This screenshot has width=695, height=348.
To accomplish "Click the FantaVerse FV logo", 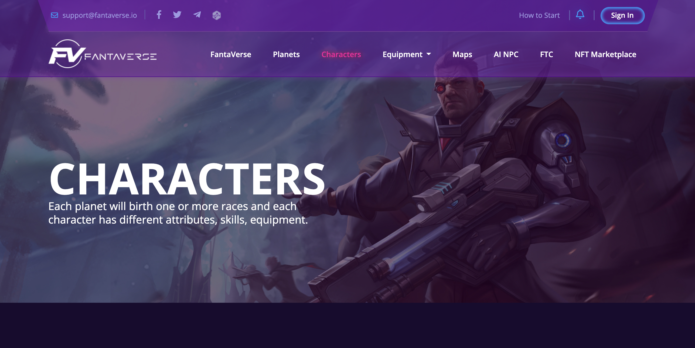I will 103,54.
